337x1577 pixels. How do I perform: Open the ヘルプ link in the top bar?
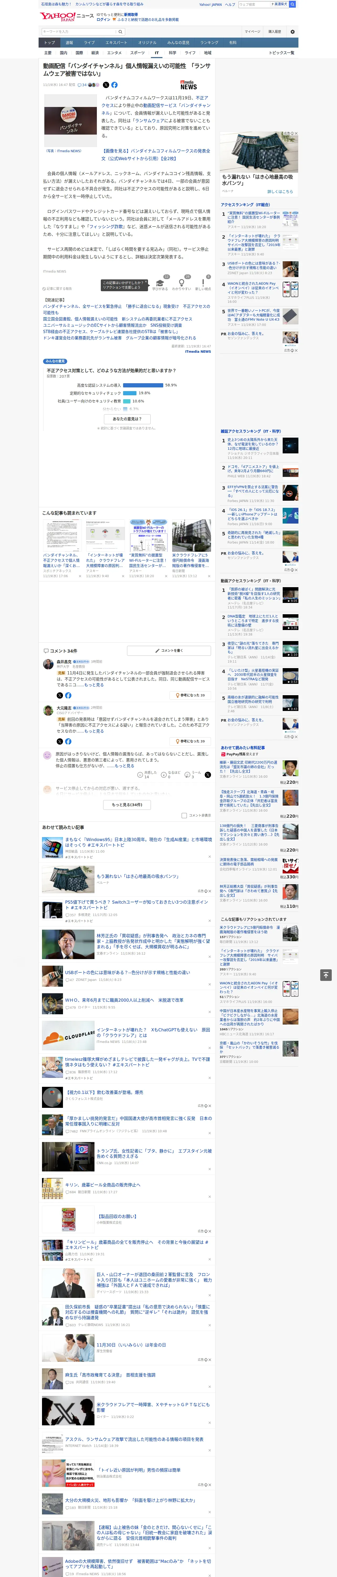[230, 4]
